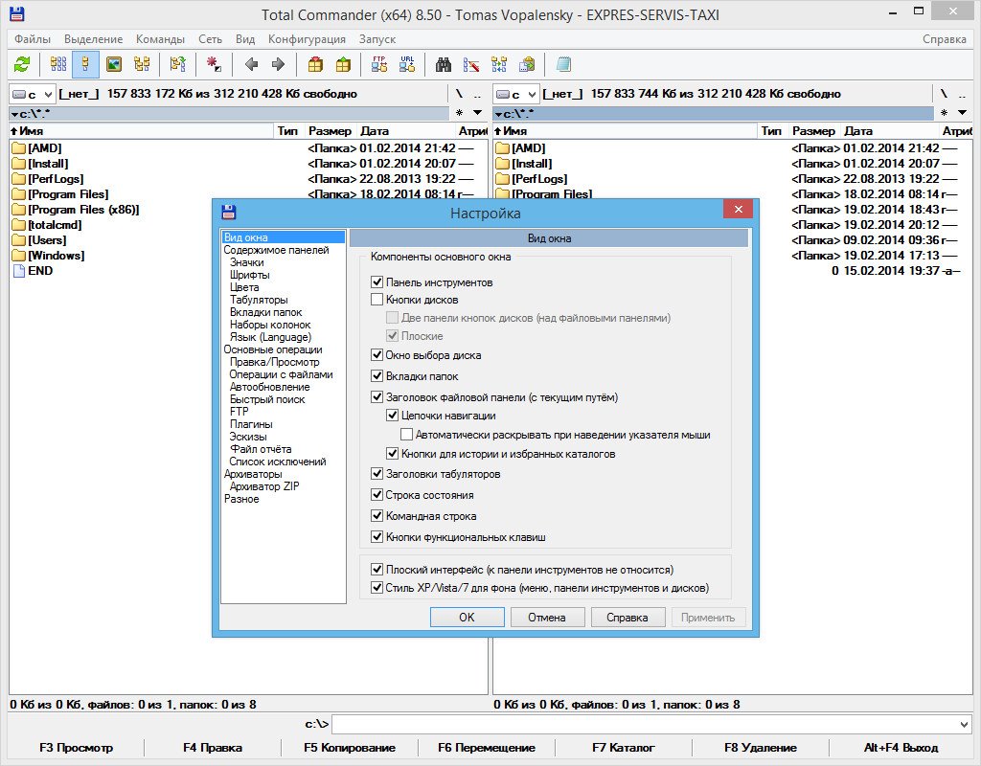Click the Отмена button in the dialog
The image size is (981, 766).
(547, 618)
